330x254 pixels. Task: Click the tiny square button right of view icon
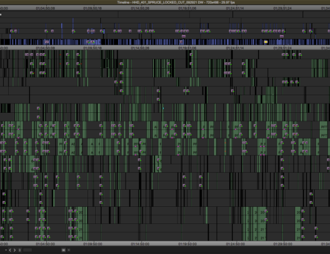69,250
